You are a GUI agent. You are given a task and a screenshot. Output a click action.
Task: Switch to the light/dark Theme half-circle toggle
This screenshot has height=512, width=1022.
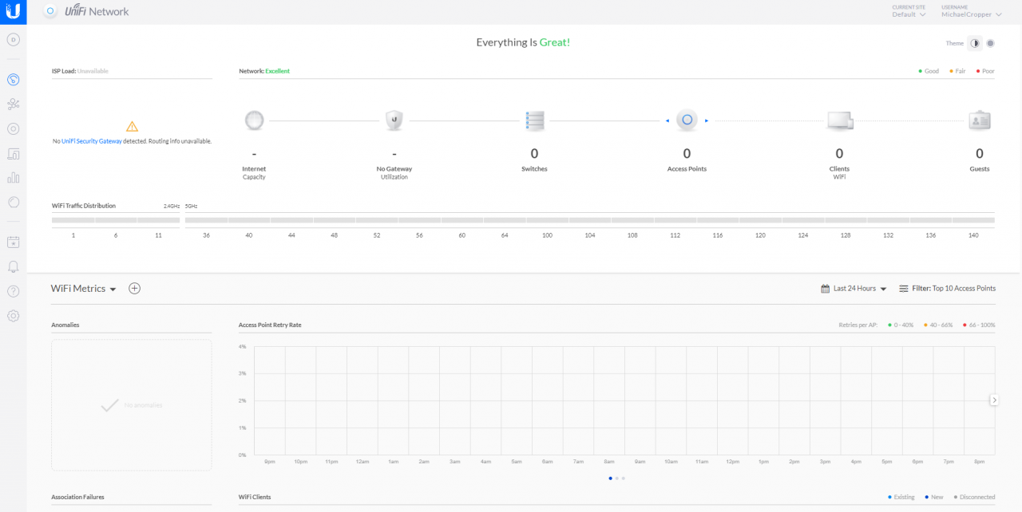(x=975, y=43)
